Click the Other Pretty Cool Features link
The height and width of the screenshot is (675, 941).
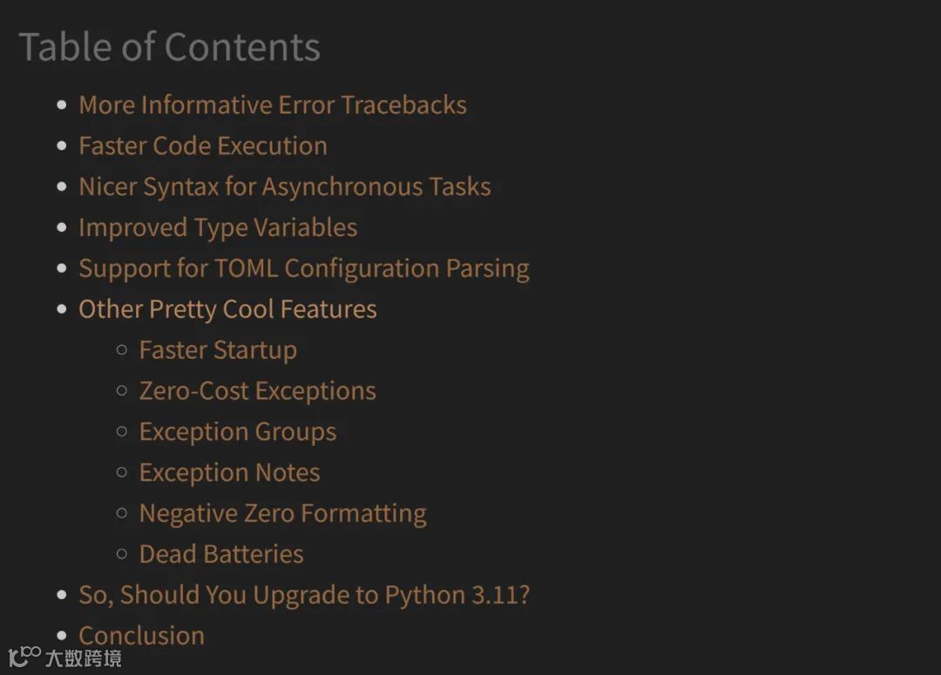click(x=227, y=310)
